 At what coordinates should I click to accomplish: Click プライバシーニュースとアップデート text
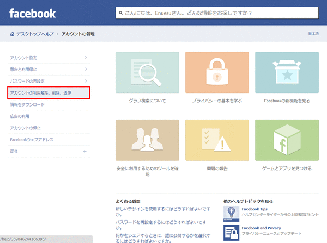271,233
